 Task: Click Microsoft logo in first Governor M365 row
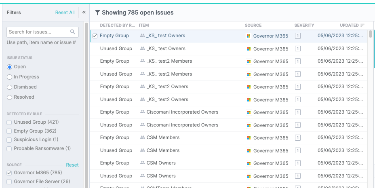pos(249,36)
